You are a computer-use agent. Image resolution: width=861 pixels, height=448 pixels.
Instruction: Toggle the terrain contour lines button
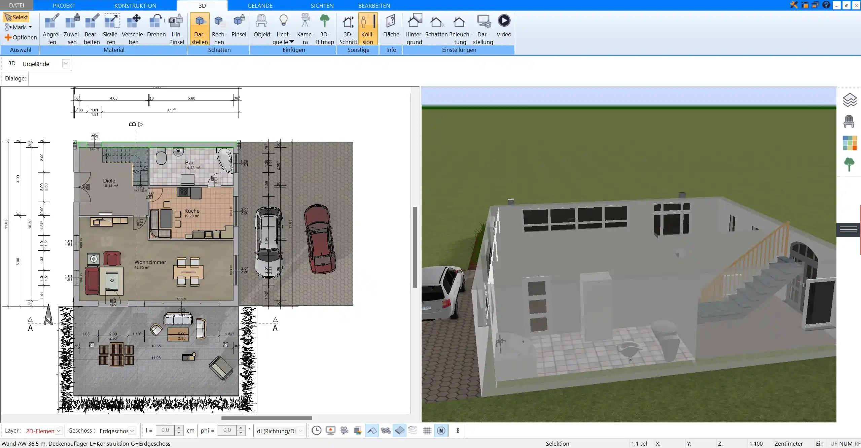(x=413, y=430)
